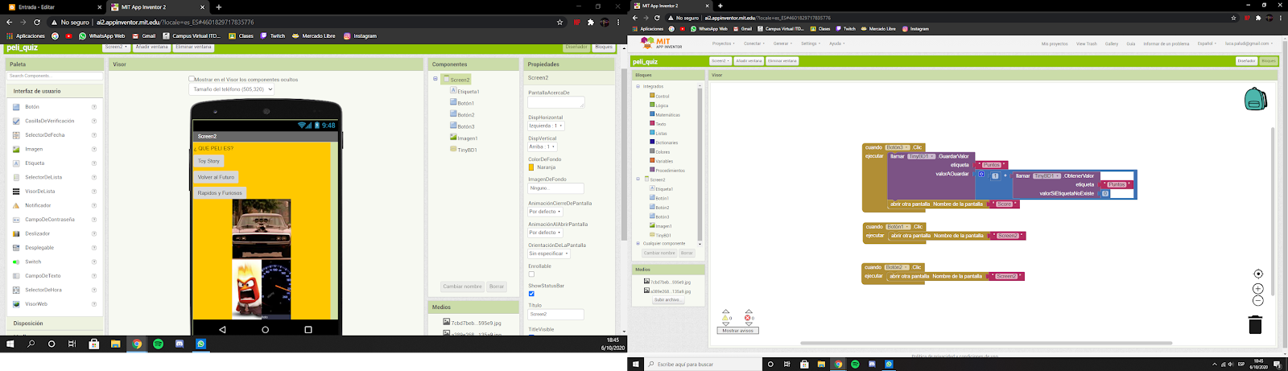Open Screen2 screen selector in Designer
Screen dimensions: 1288x371
point(115,47)
